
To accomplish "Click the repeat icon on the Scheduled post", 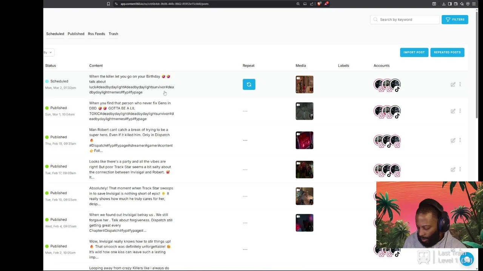I will pos(249,84).
